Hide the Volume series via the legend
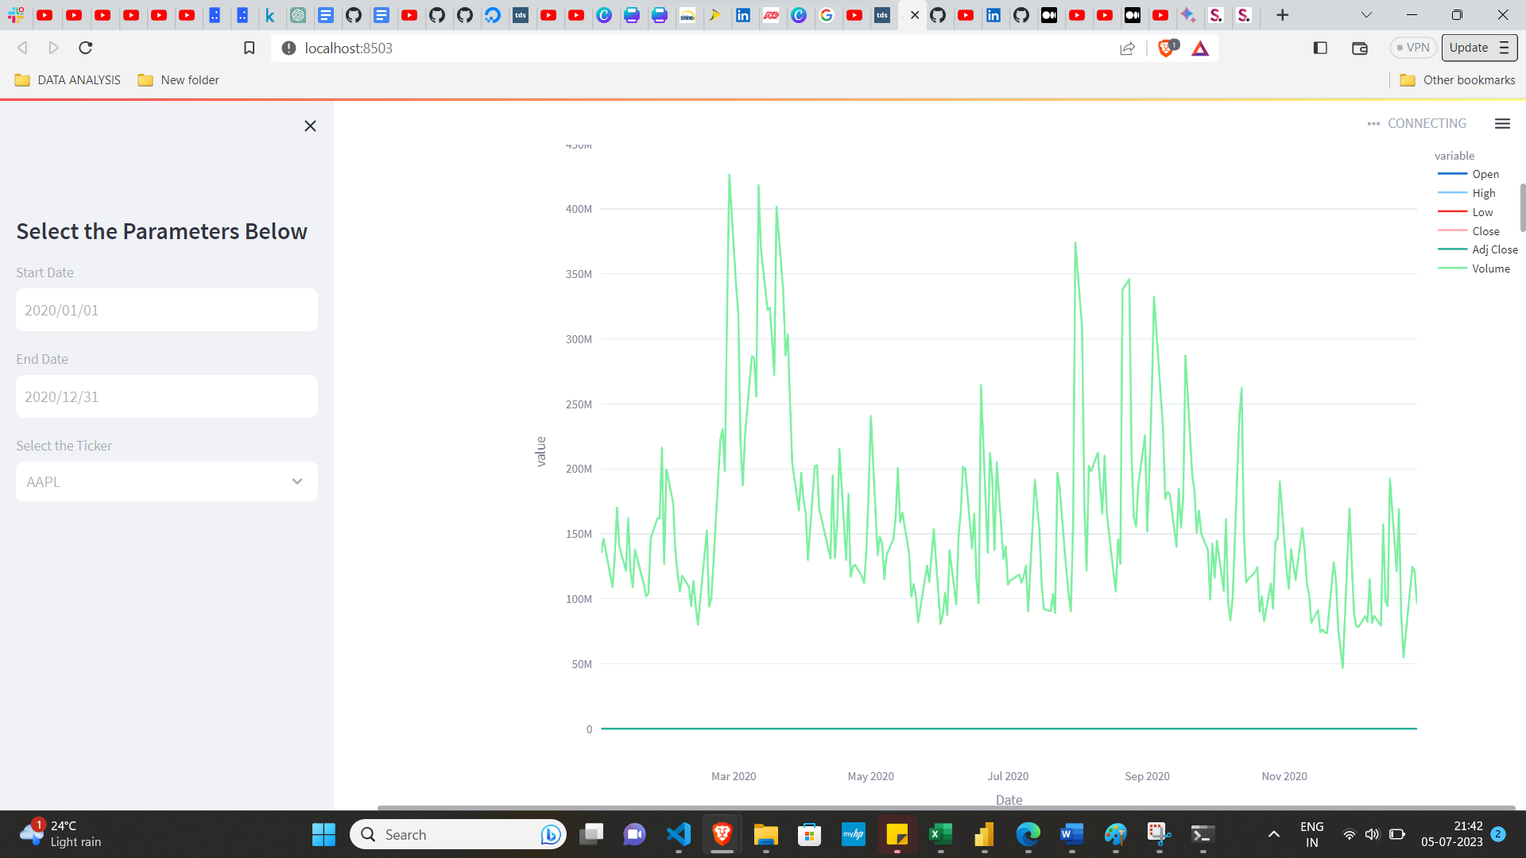Image resolution: width=1526 pixels, height=858 pixels. click(1492, 268)
